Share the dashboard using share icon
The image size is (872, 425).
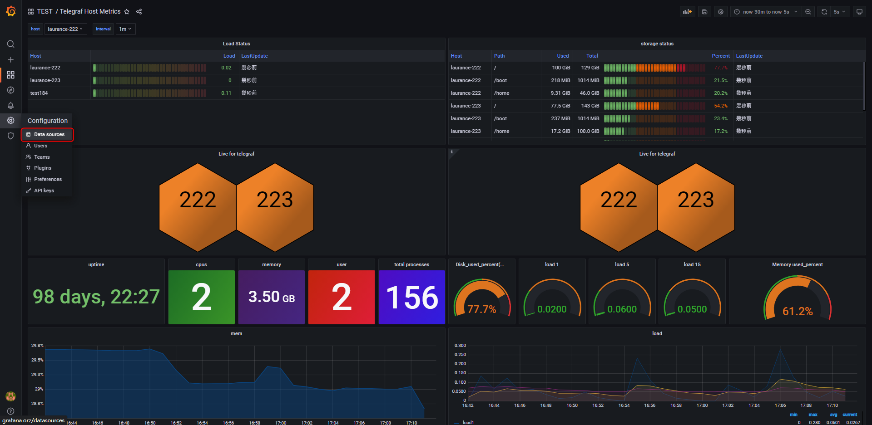pyautogui.click(x=139, y=12)
